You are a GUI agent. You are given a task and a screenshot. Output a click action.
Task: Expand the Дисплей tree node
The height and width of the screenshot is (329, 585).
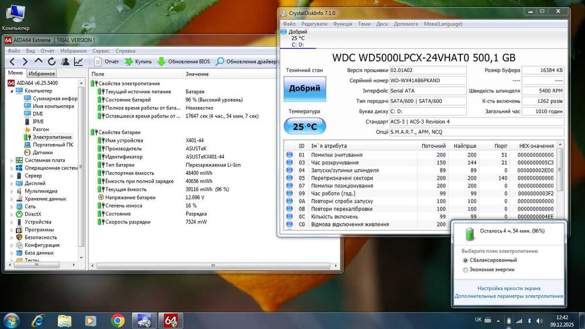12,183
